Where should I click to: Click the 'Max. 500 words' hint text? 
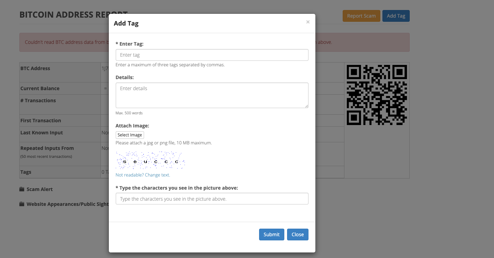[x=129, y=113]
